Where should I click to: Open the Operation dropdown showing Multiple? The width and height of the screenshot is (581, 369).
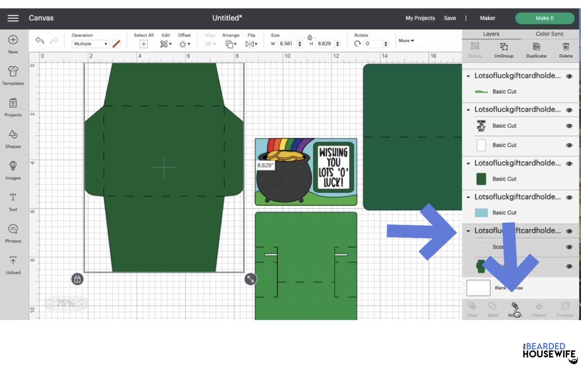coord(91,44)
